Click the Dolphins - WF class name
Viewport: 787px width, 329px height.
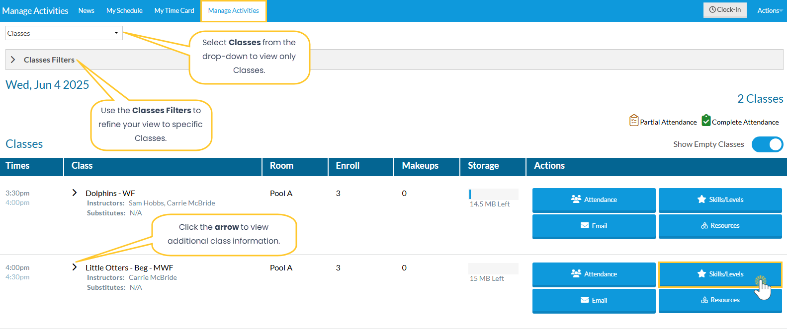tap(110, 194)
